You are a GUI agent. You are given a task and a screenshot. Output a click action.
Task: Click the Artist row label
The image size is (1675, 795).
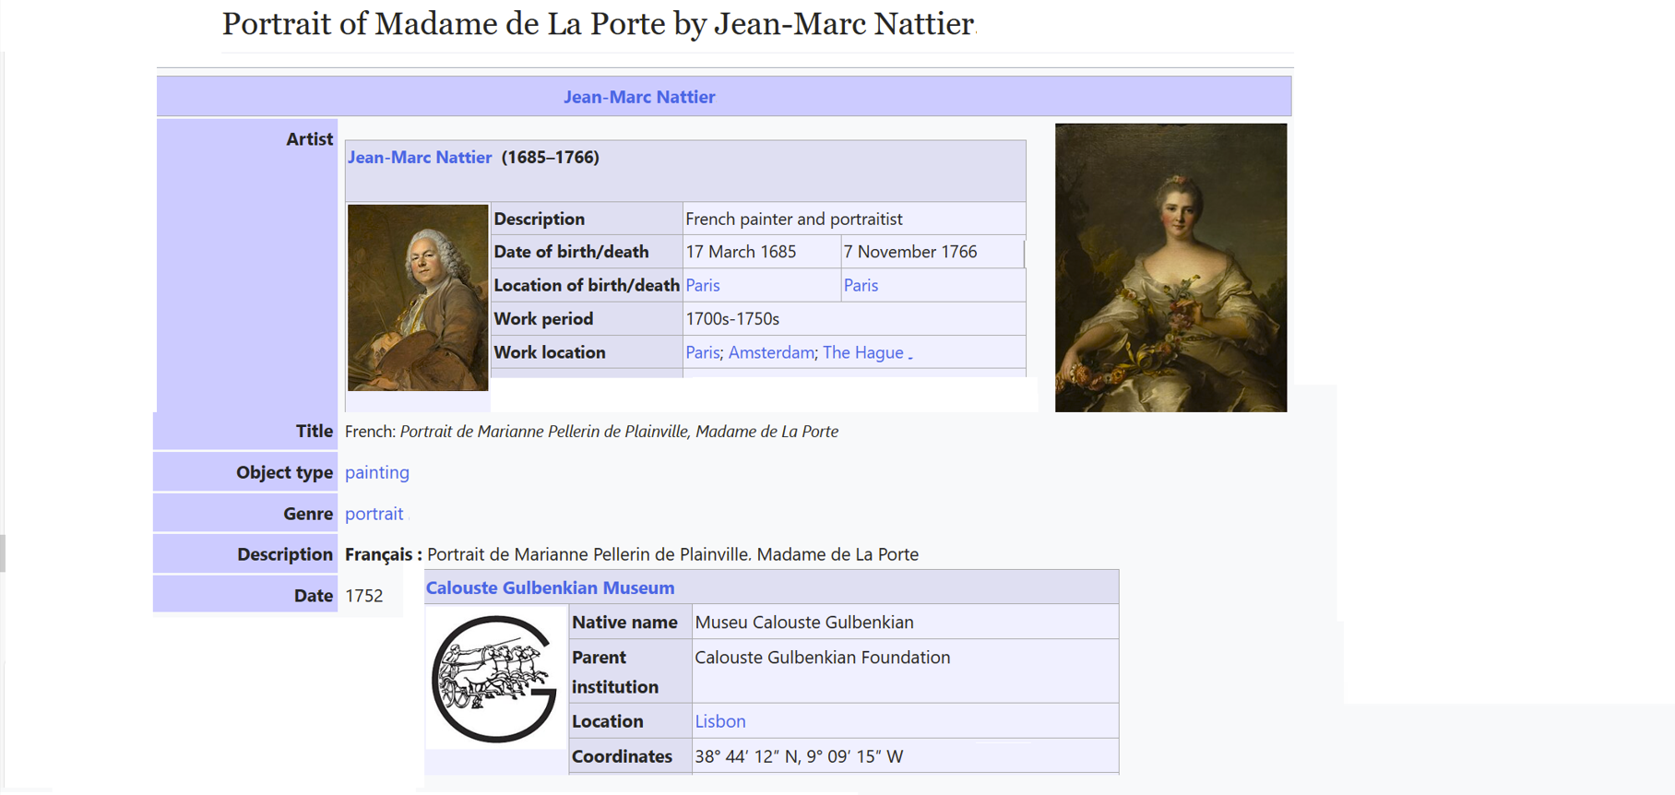point(309,139)
